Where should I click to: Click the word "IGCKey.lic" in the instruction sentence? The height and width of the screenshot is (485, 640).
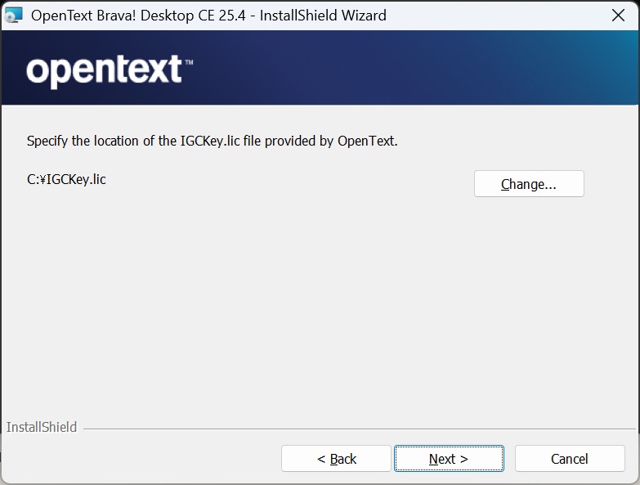point(210,141)
